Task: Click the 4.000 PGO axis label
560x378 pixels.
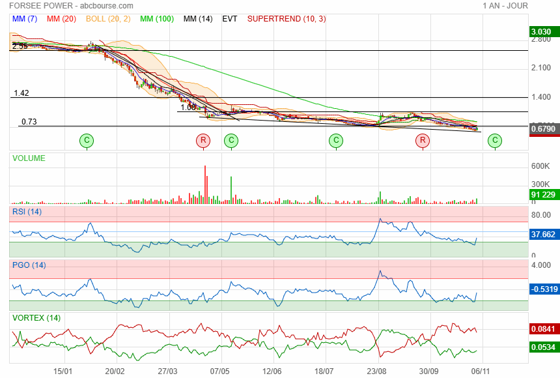Action: 541,265
